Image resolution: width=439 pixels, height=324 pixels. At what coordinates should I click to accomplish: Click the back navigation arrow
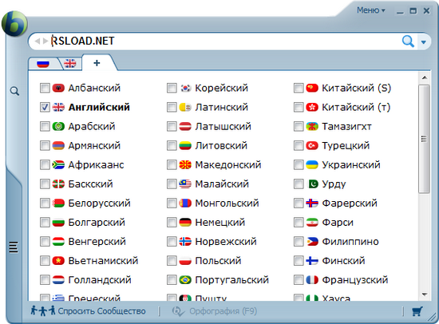(x=38, y=41)
